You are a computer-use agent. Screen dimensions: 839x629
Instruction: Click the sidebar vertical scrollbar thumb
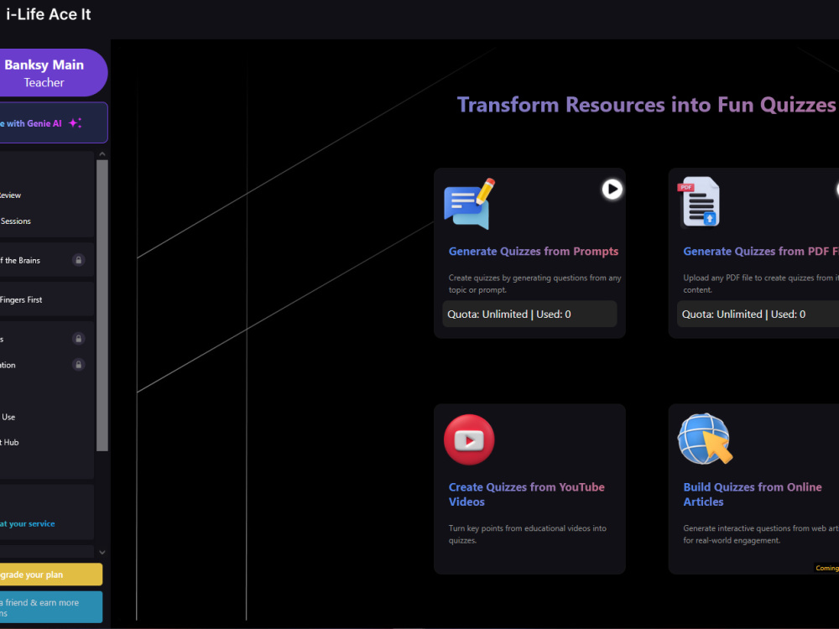click(x=102, y=305)
